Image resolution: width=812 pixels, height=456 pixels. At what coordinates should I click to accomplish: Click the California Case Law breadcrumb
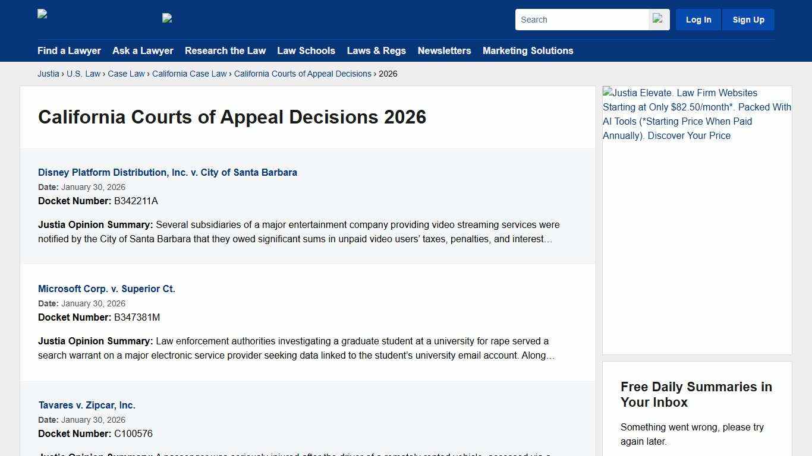tap(189, 74)
